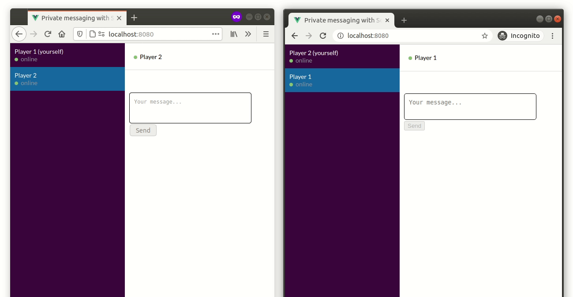The width and height of the screenshot is (573, 297).
Task: Select Chrome Private messaging tab
Action: coord(337,20)
